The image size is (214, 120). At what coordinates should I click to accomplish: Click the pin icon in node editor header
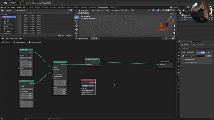[99, 39]
